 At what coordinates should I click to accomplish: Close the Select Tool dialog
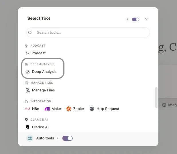point(146,19)
